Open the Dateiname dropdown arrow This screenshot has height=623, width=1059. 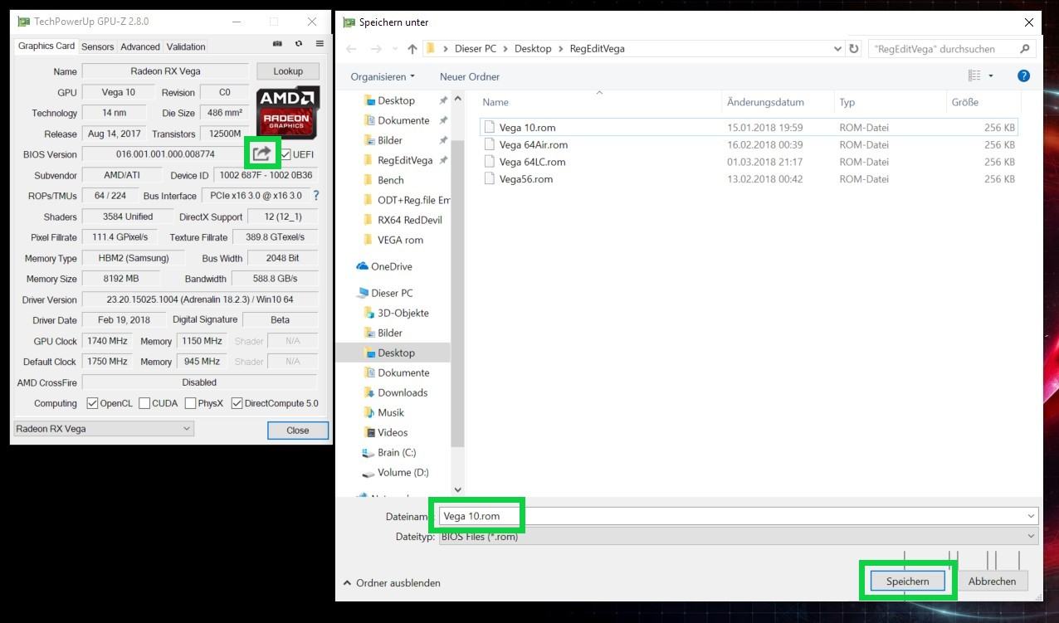pyautogui.click(x=1032, y=516)
